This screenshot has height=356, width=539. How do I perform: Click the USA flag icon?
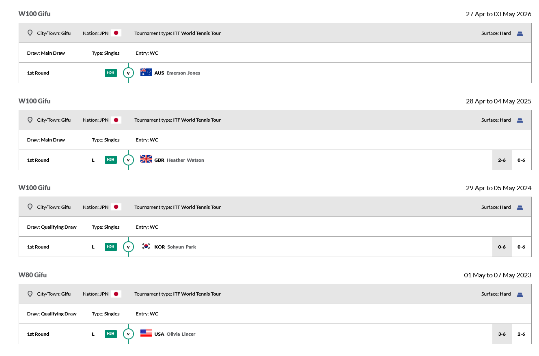146,333
